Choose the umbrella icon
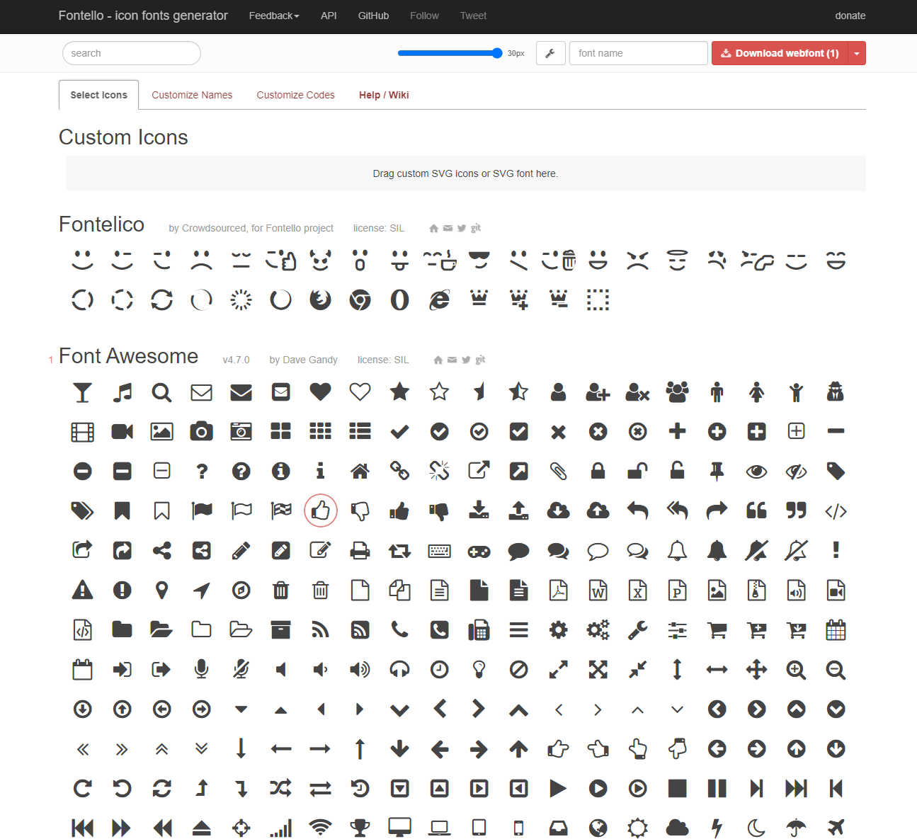The width and height of the screenshot is (917, 839). point(797,828)
